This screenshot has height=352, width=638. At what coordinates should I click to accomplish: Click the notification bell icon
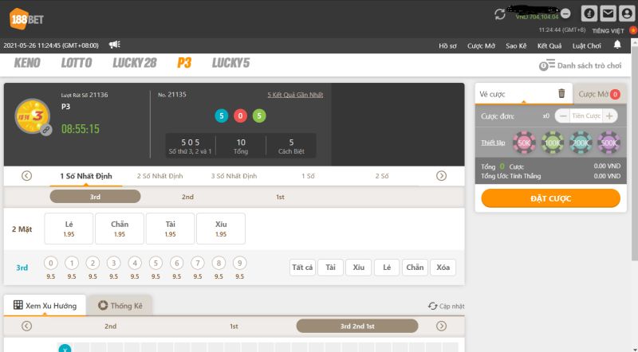point(617,45)
